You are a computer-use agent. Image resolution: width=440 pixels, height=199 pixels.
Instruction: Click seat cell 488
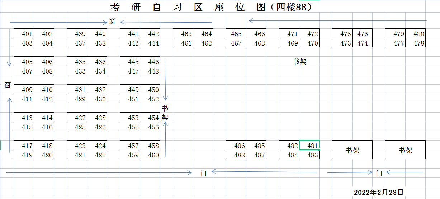(236, 155)
